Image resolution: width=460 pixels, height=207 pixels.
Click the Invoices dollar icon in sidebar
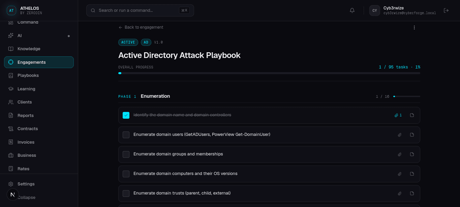(11, 142)
